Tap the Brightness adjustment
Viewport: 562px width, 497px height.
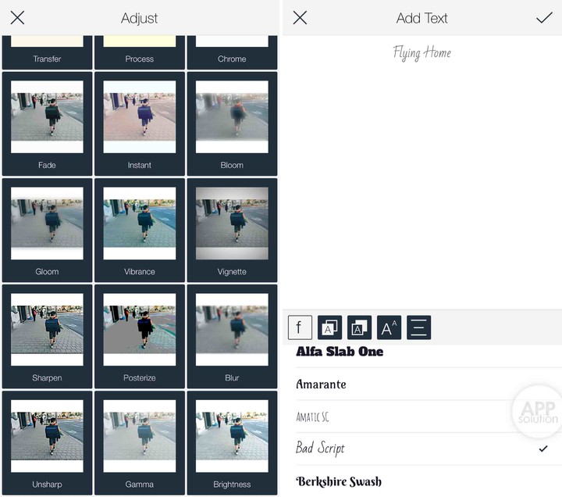(x=232, y=442)
